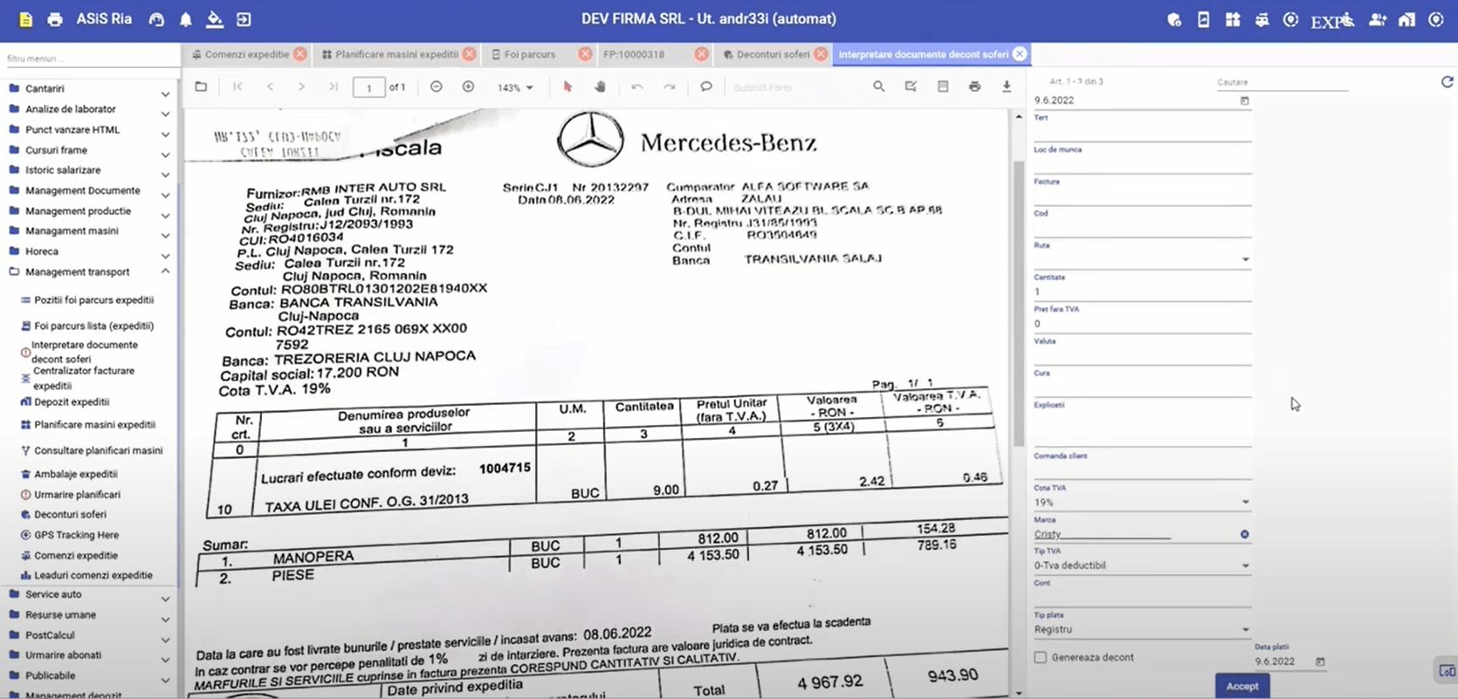Image resolution: width=1458 pixels, height=699 pixels.
Task: Enable the Genereaza decont checkbox
Action: (1041, 657)
